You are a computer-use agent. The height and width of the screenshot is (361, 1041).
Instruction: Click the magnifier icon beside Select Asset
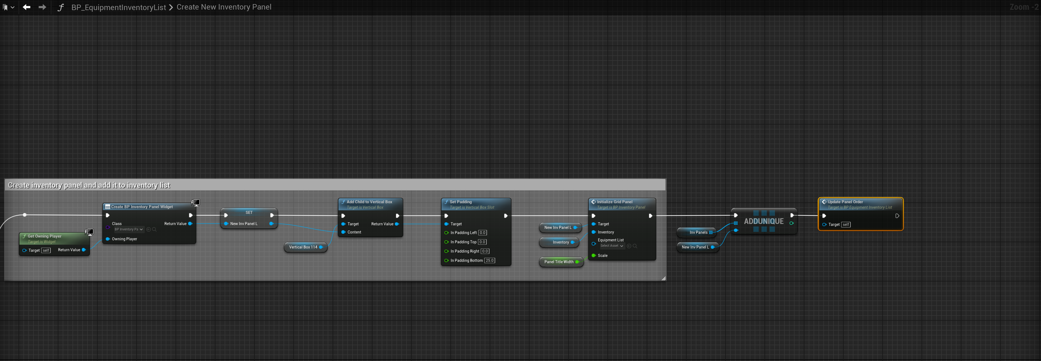click(x=635, y=246)
